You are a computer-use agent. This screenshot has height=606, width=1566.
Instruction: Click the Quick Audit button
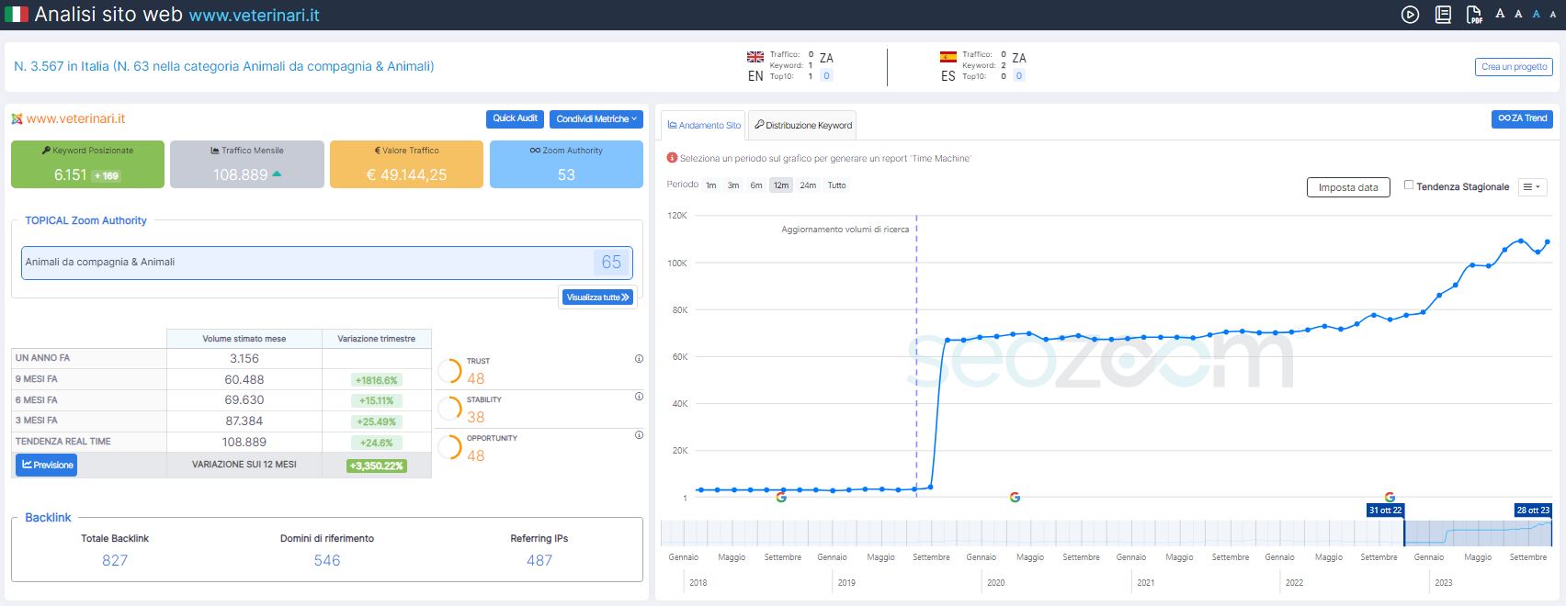pos(515,118)
